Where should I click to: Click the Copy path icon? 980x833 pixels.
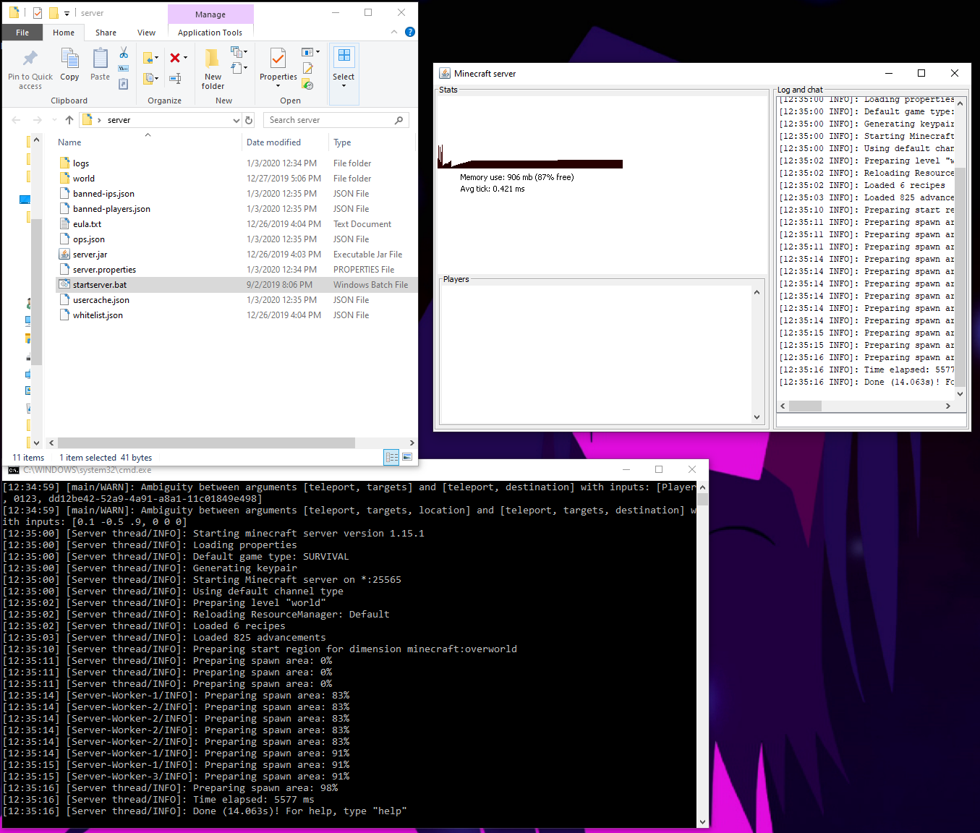(124, 69)
